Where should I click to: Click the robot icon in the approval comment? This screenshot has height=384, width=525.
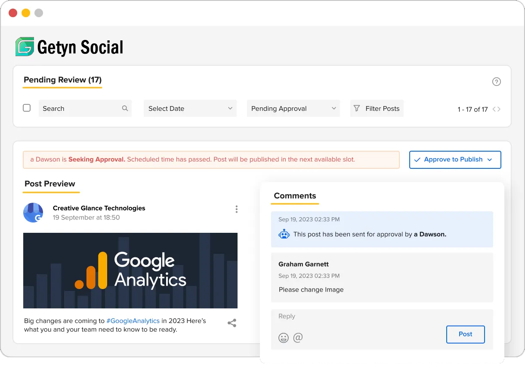point(284,234)
